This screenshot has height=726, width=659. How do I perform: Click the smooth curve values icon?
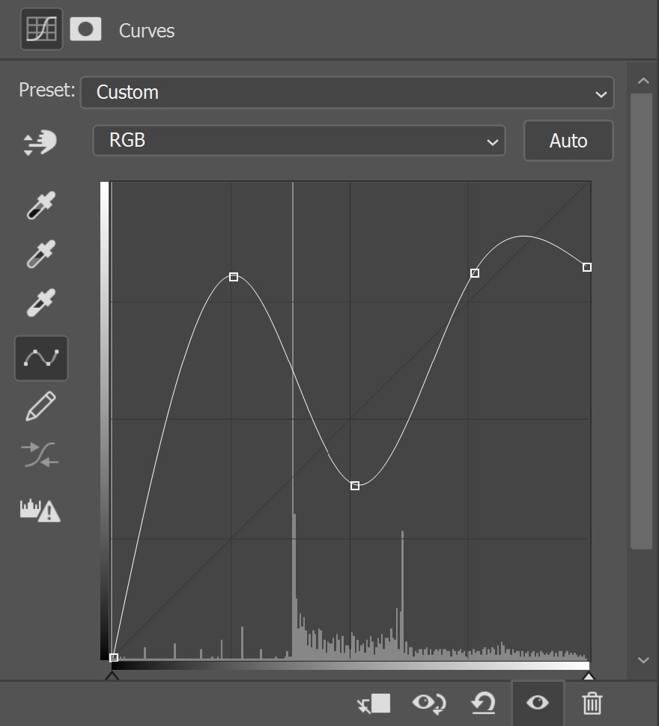(40, 454)
